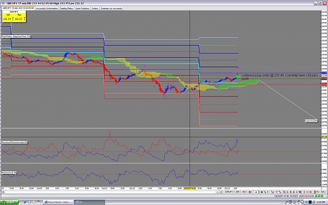Screen dimensions: 328x205
Task: Click the highlighted date label on time axis
Action: [x=190, y=189]
